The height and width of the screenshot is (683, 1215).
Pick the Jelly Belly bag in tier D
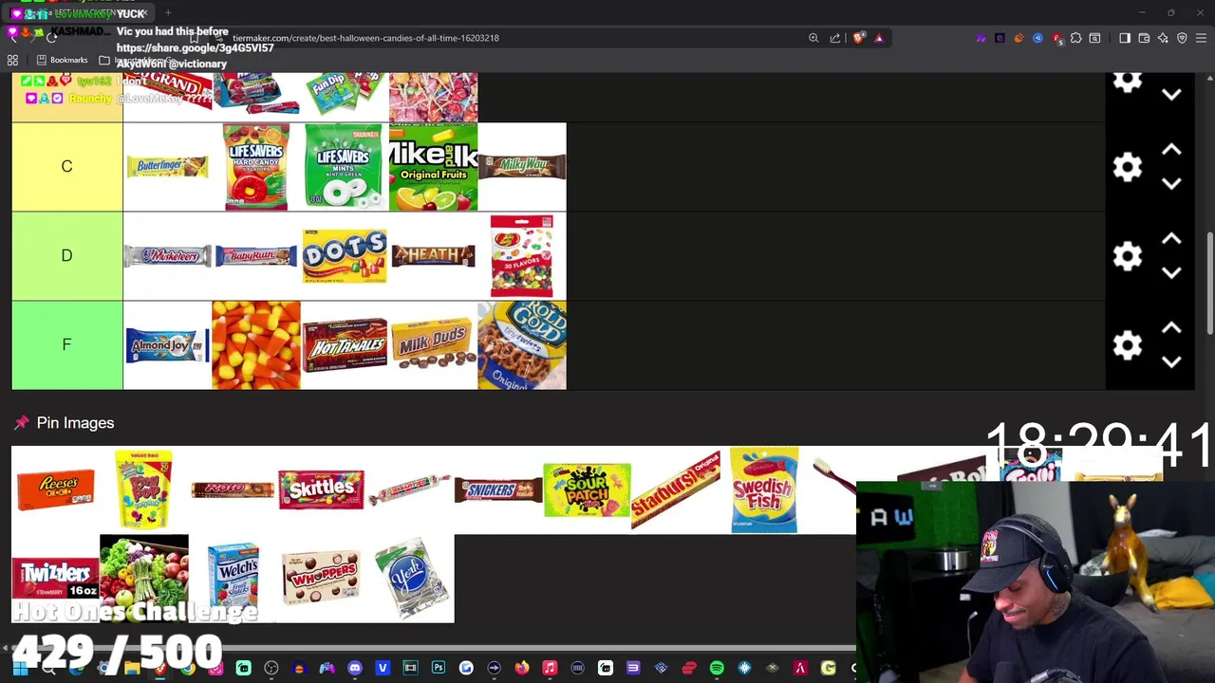click(522, 256)
